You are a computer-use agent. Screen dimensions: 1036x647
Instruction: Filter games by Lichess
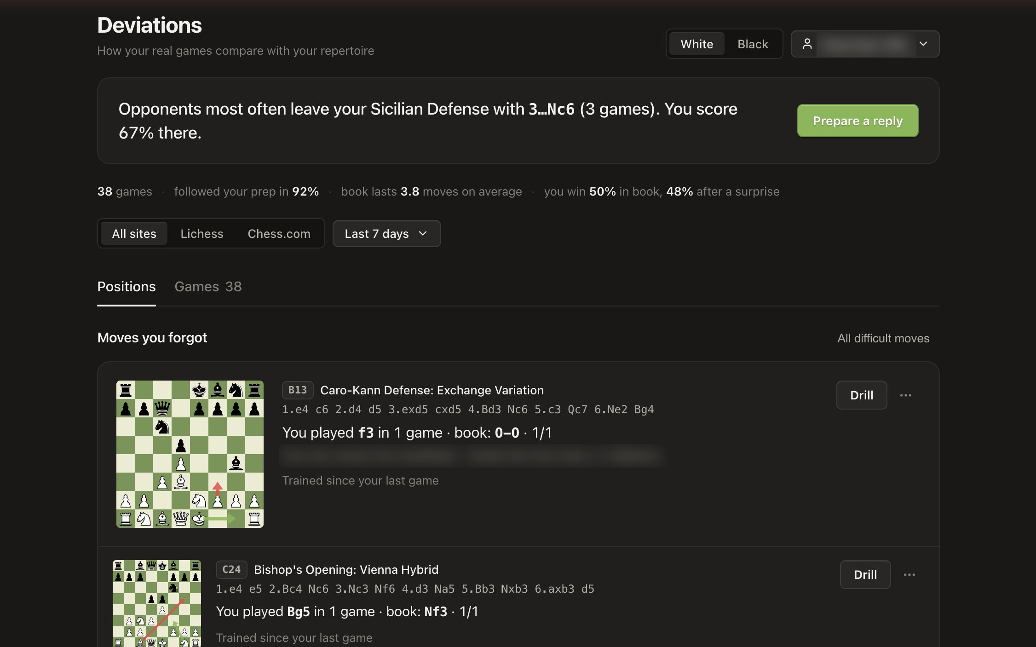coord(201,234)
